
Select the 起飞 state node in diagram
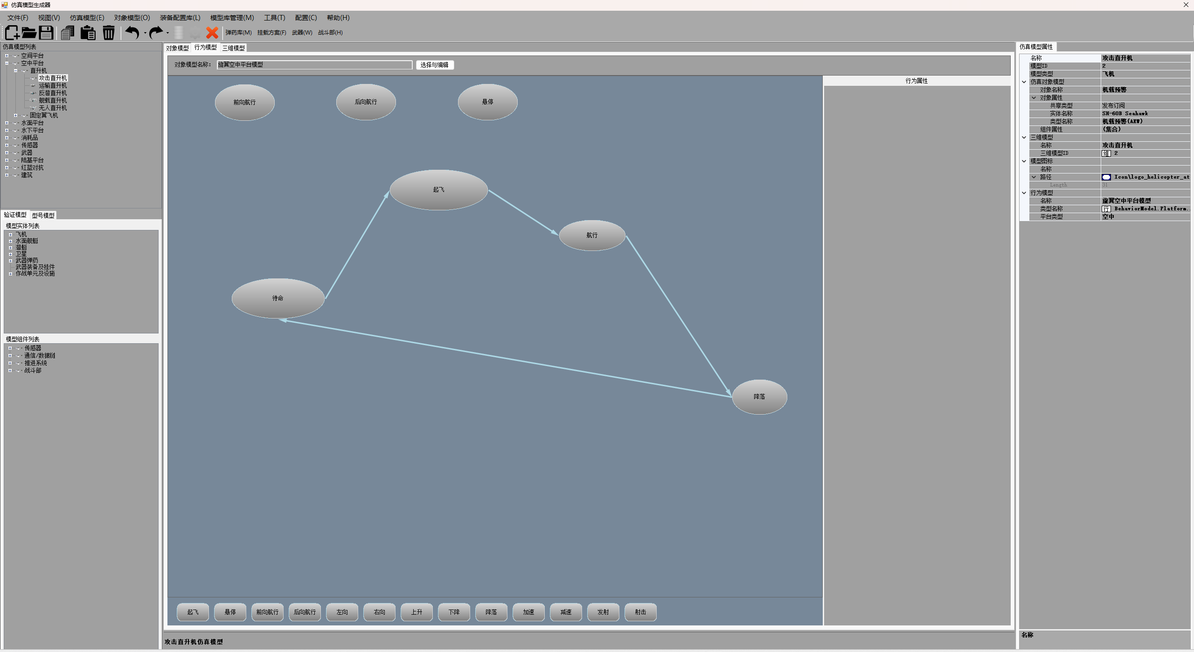(438, 190)
